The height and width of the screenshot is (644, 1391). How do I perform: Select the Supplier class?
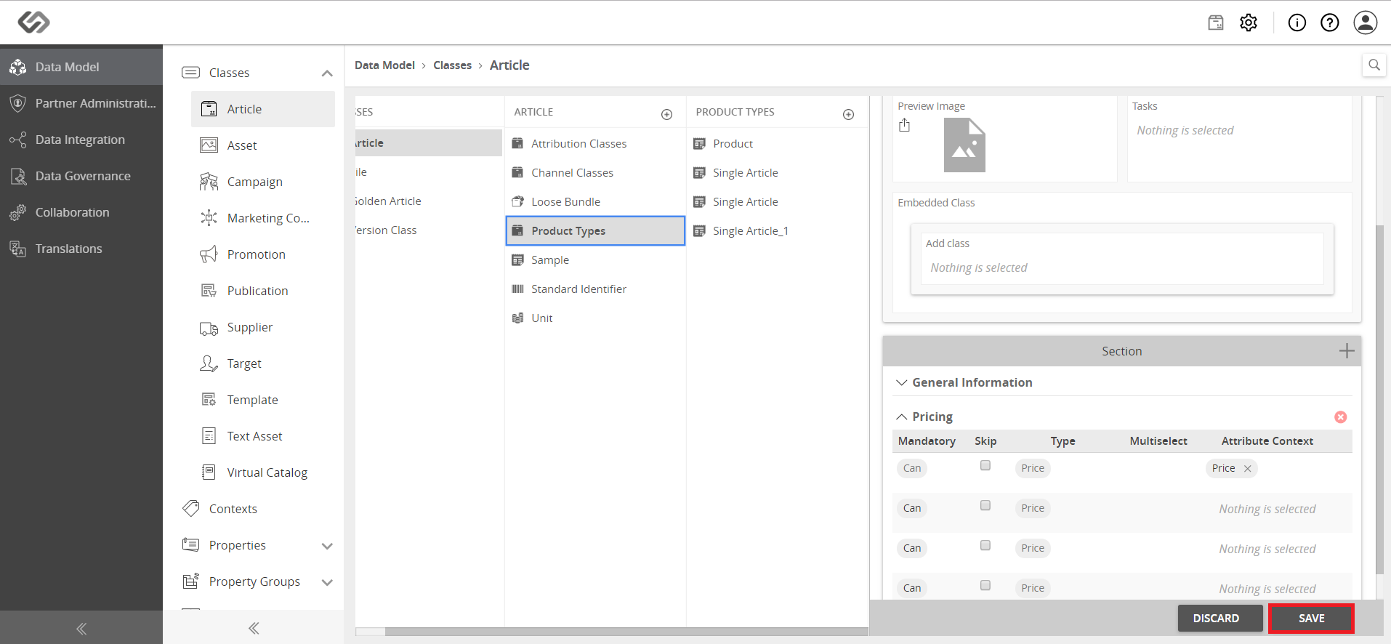263,327
